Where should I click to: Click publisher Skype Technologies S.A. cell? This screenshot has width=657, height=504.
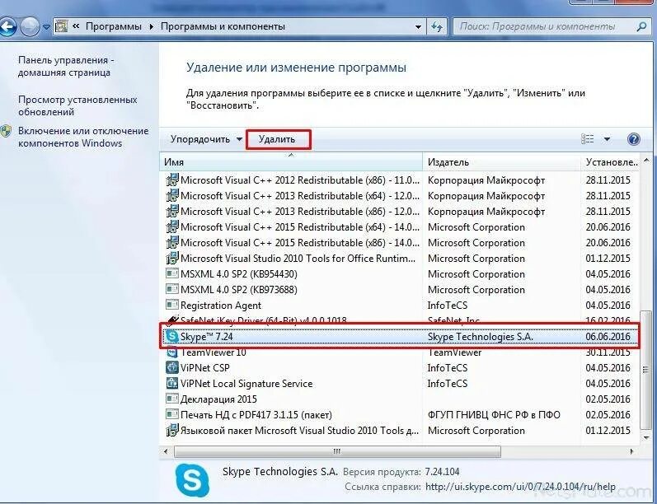point(481,337)
